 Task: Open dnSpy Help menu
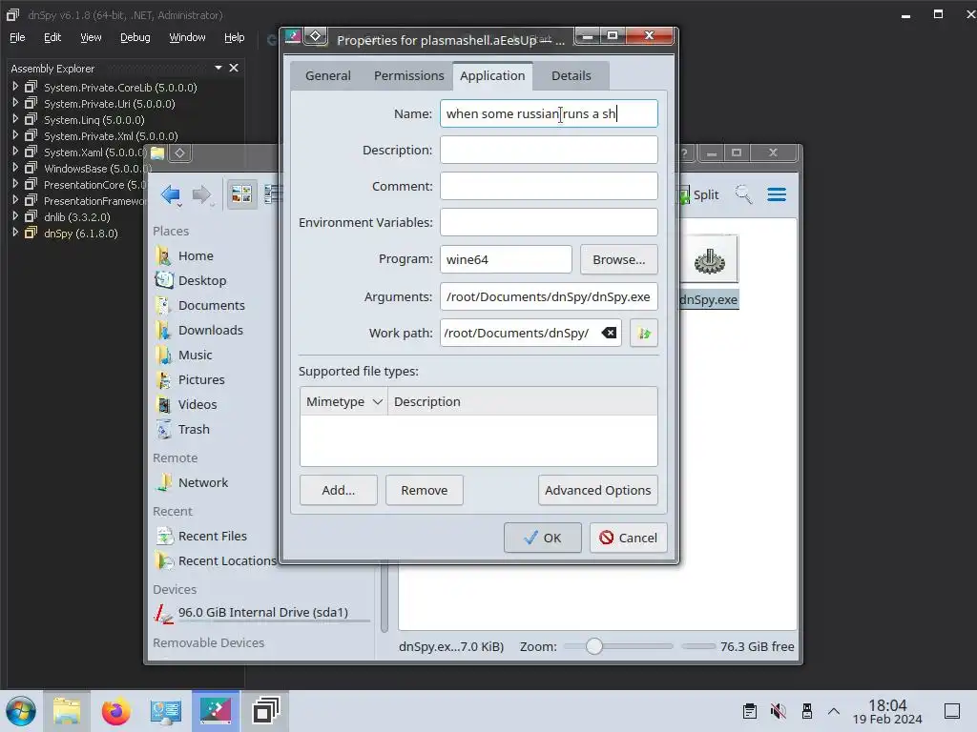pos(235,37)
